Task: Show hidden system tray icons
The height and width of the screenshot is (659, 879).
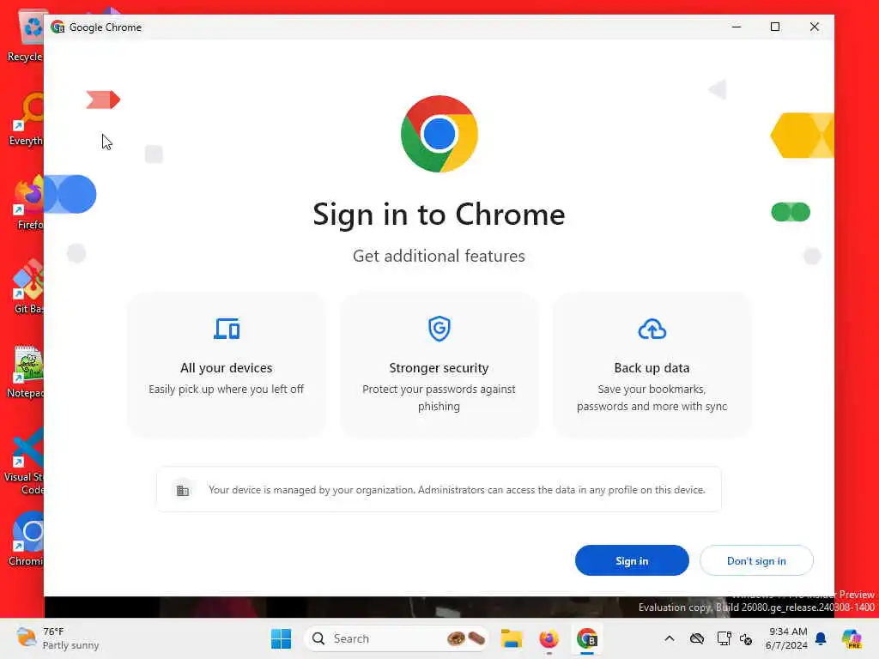Action: (x=670, y=638)
